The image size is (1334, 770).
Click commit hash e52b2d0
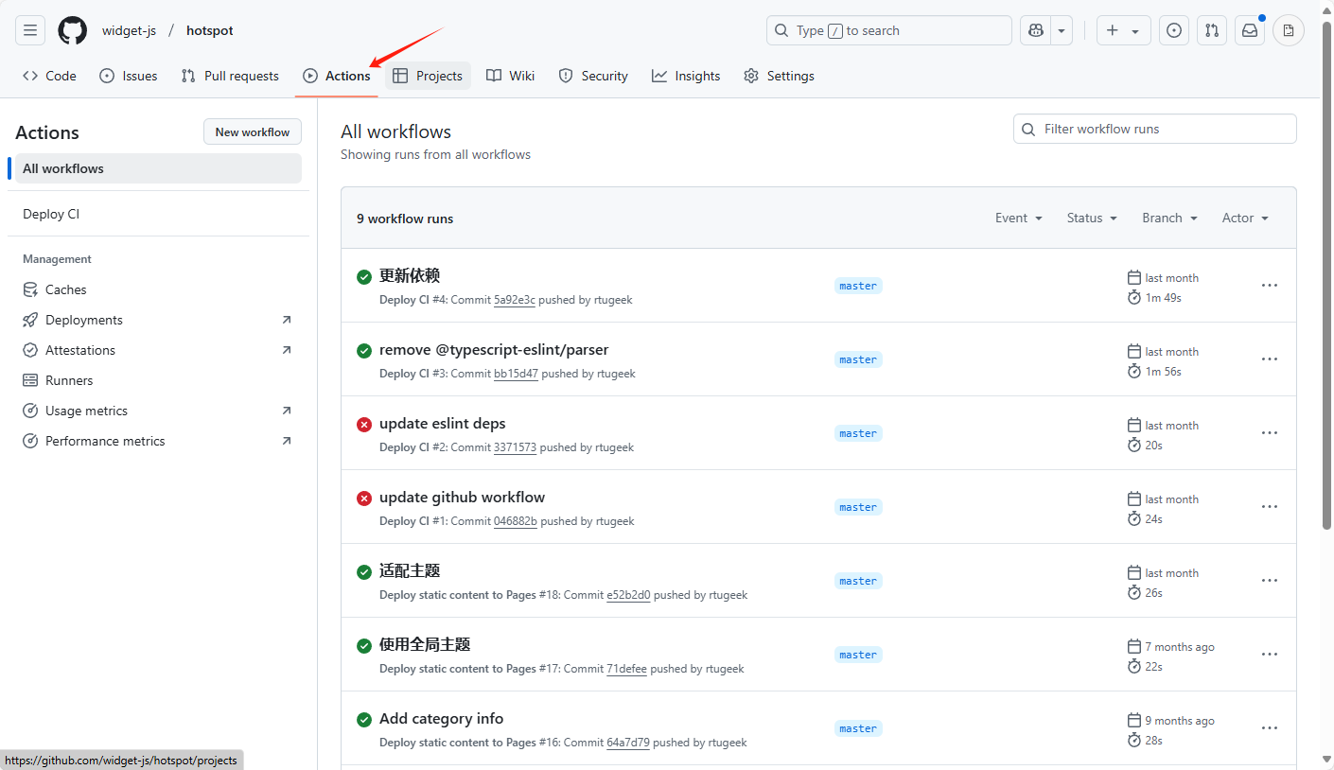point(628,595)
